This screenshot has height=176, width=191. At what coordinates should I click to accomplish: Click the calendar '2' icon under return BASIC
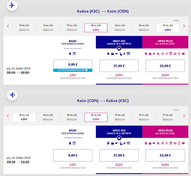pos(74,143)
